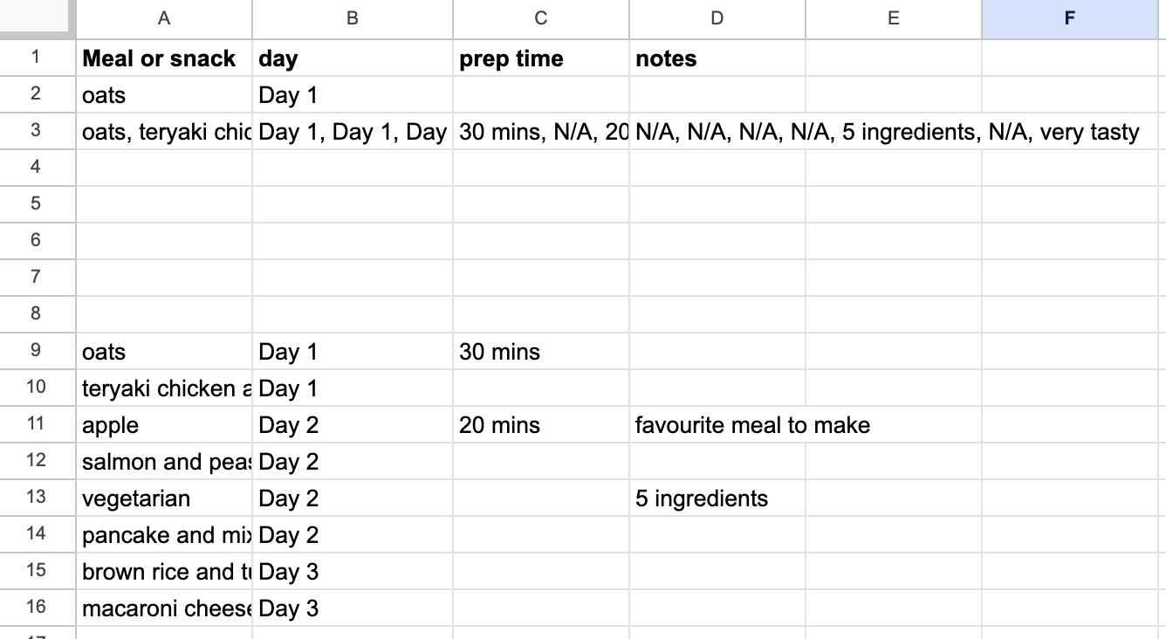Screen dimensions: 1166x639
Task: Select the "20 mins" cell
Action: [541, 425]
